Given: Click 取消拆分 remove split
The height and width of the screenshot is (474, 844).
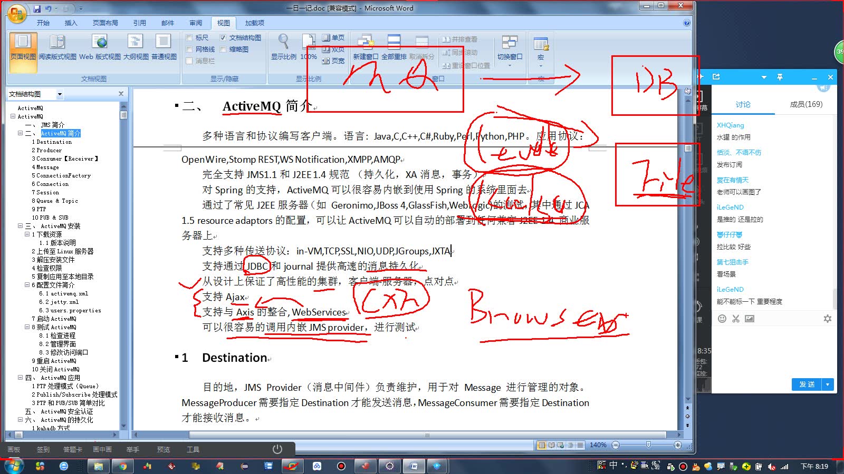Looking at the screenshot, I should coord(421,47).
